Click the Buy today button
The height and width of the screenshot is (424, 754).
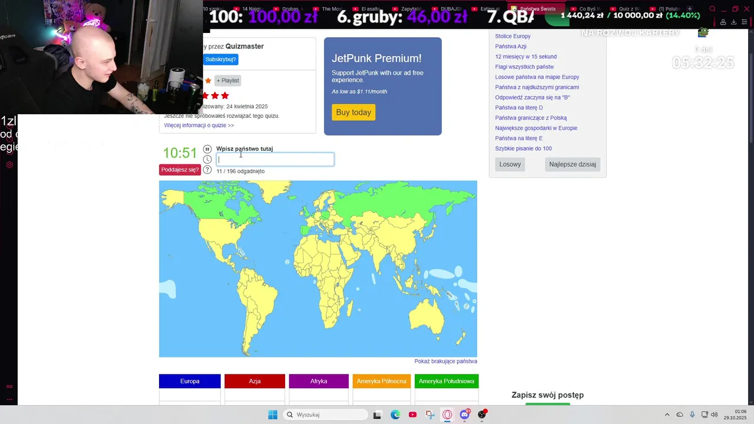[x=353, y=112]
